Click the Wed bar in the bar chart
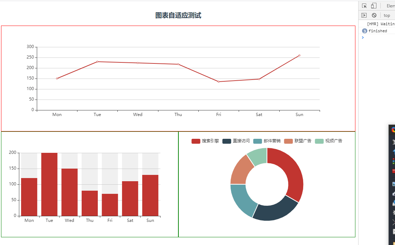Screen dimensions: 395x245 [x=69, y=192]
